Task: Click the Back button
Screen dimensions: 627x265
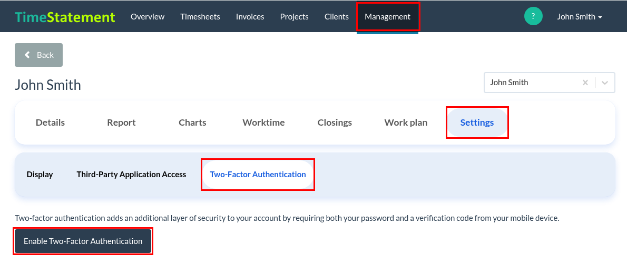Action: [x=39, y=55]
